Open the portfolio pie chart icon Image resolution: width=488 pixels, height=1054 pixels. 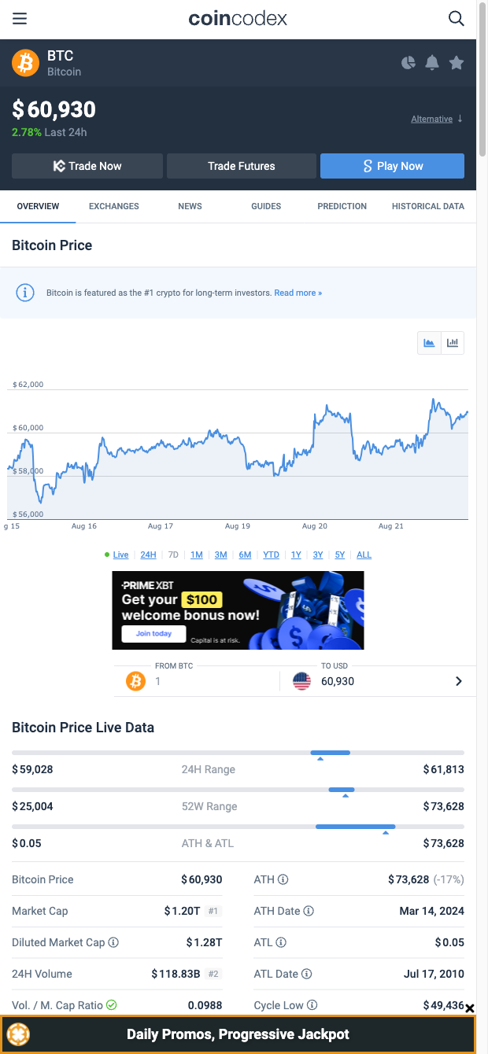point(408,63)
